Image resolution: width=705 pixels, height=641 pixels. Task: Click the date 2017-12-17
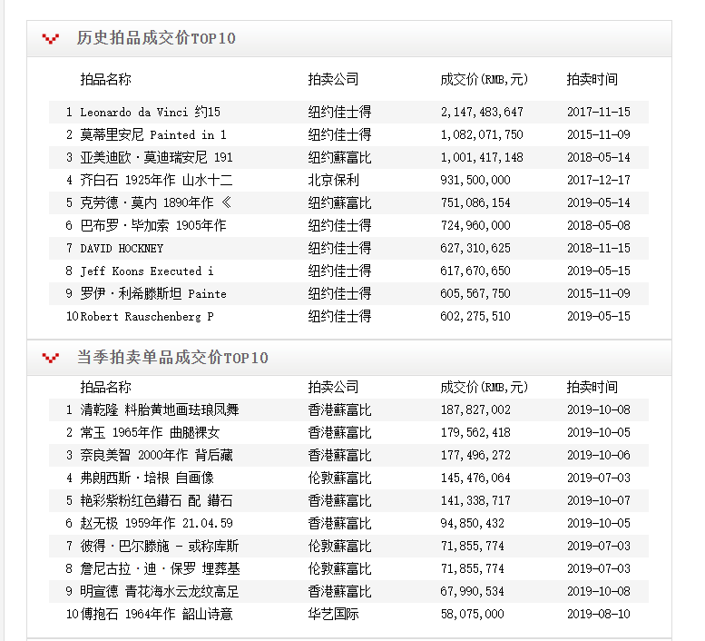pyautogui.click(x=599, y=180)
